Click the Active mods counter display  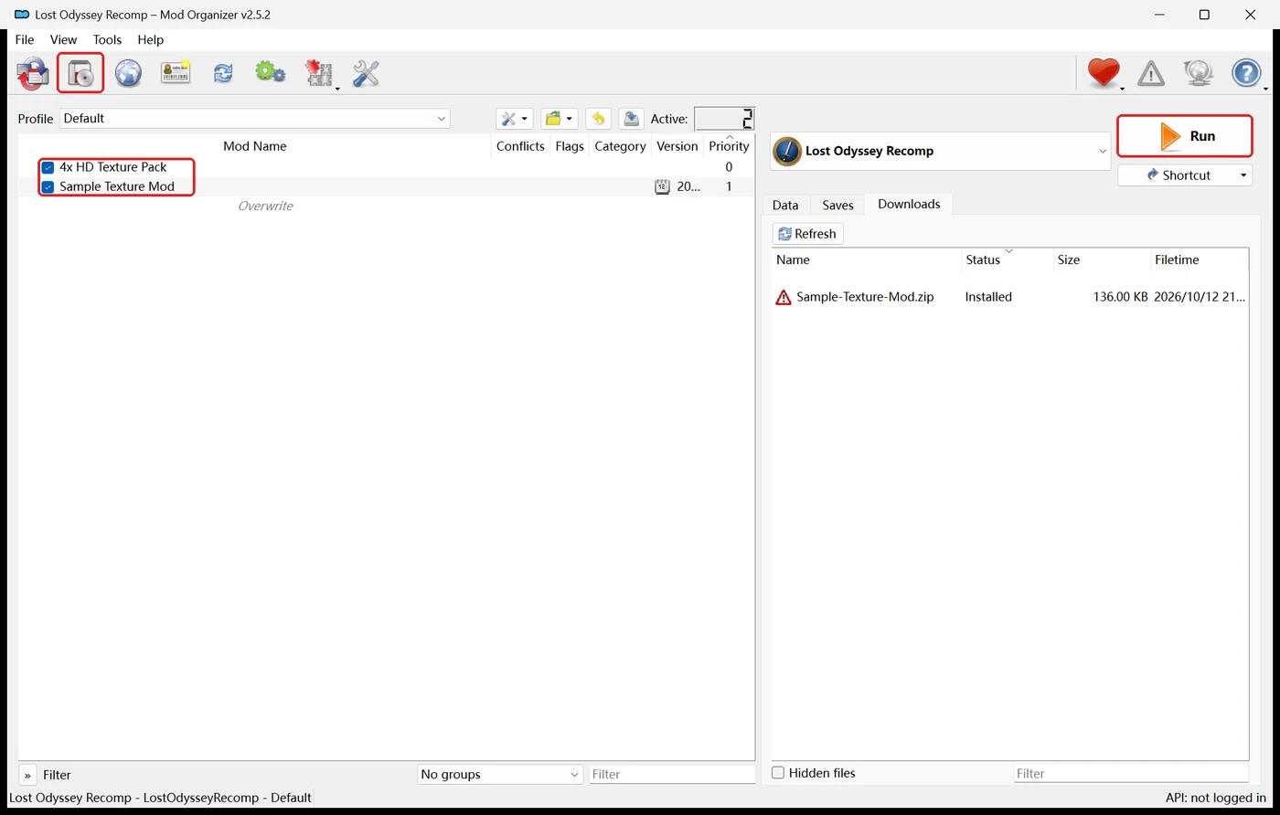(x=724, y=119)
